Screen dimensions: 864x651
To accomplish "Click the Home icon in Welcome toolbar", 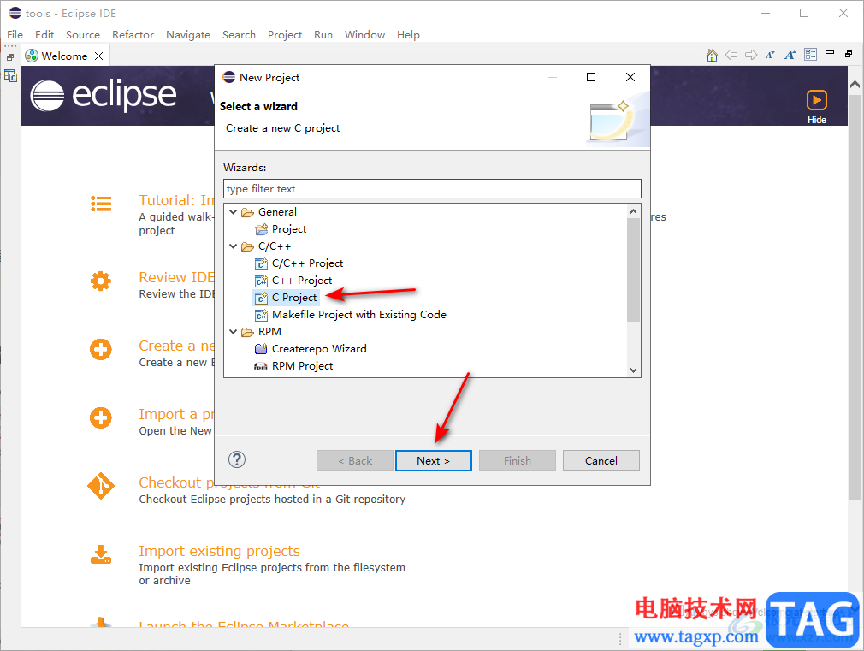I will point(712,55).
